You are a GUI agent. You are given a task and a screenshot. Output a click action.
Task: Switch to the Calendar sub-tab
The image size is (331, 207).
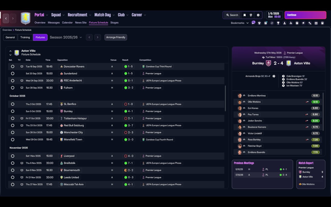pyautogui.click(x=67, y=23)
